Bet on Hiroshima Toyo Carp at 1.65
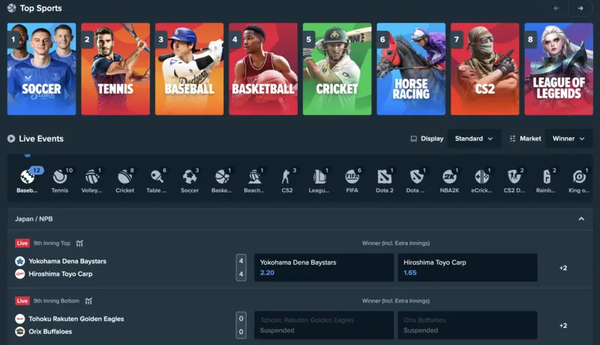 click(467, 267)
